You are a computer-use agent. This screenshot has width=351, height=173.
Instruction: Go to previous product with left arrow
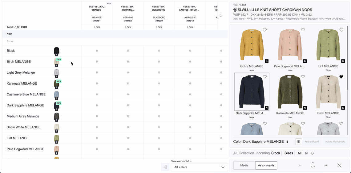click(300, 165)
